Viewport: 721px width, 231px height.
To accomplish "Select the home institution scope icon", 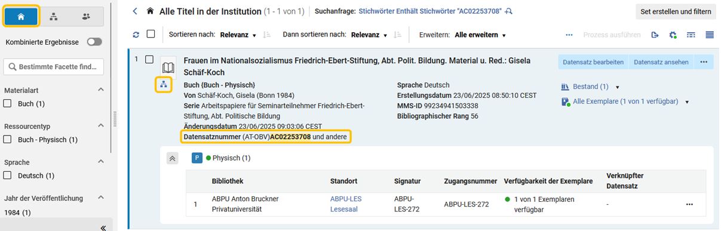I will pos(22,17).
